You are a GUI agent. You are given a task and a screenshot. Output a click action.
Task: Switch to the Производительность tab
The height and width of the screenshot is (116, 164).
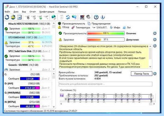coord(72,23)
